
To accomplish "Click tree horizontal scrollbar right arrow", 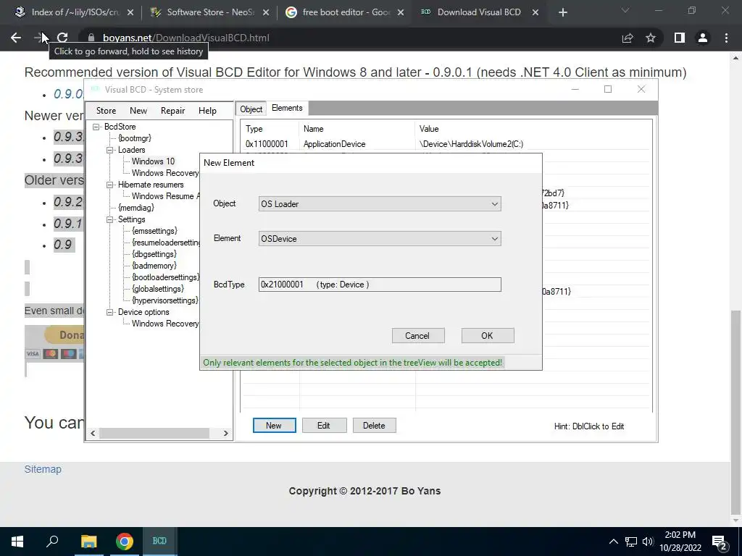I will point(226,433).
